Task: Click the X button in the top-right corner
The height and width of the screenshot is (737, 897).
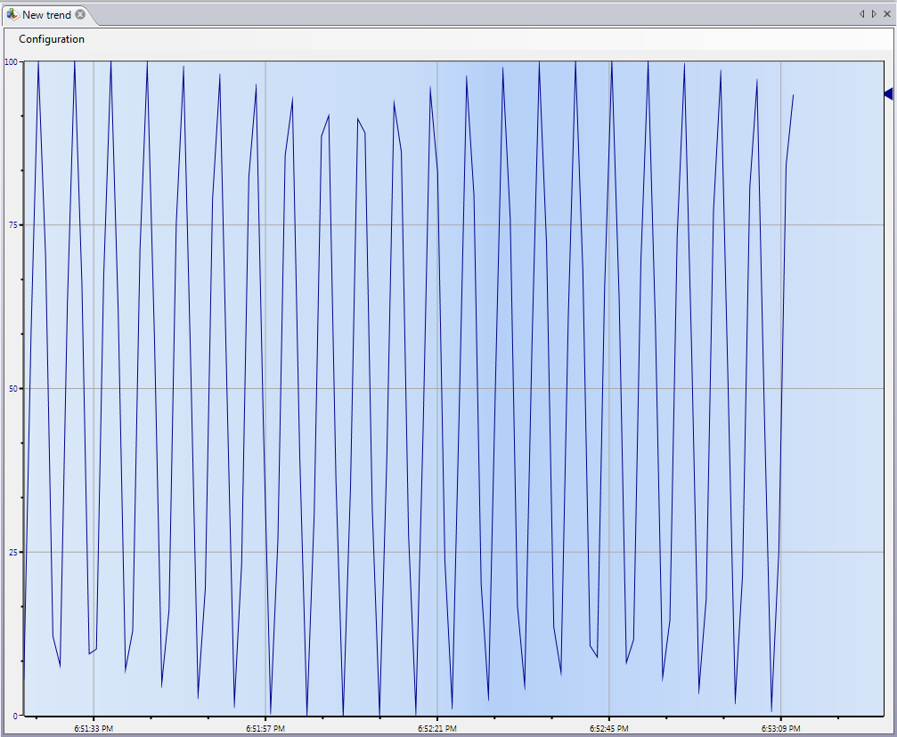Action: pos(886,14)
